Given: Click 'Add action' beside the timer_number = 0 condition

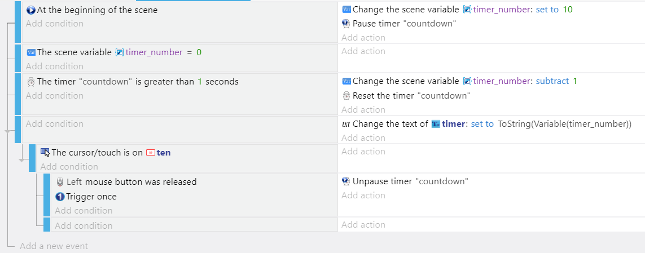Looking at the screenshot, I should pyautogui.click(x=363, y=51).
